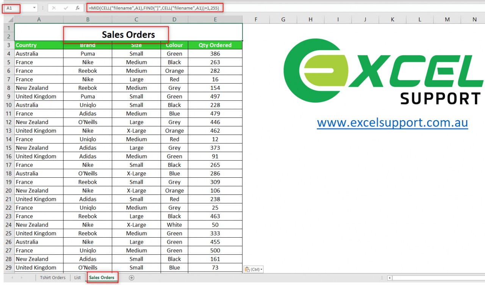Select the column E header
The height and width of the screenshot is (285, 485).
coord(215,19)
